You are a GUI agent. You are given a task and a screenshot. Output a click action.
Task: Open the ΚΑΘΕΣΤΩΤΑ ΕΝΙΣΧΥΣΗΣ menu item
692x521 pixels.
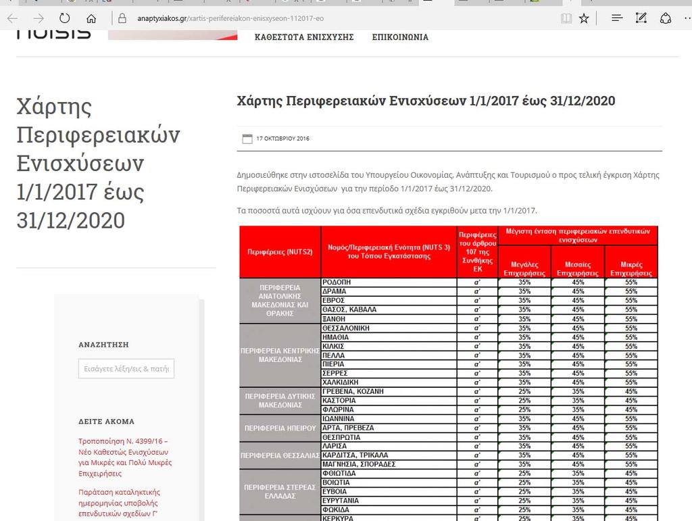[x=304, y=37]
